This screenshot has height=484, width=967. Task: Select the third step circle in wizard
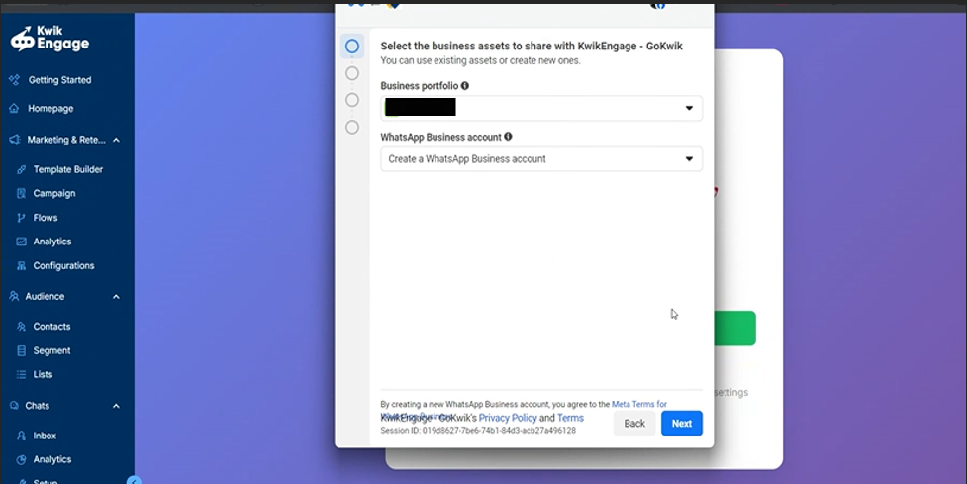[352, 100]
